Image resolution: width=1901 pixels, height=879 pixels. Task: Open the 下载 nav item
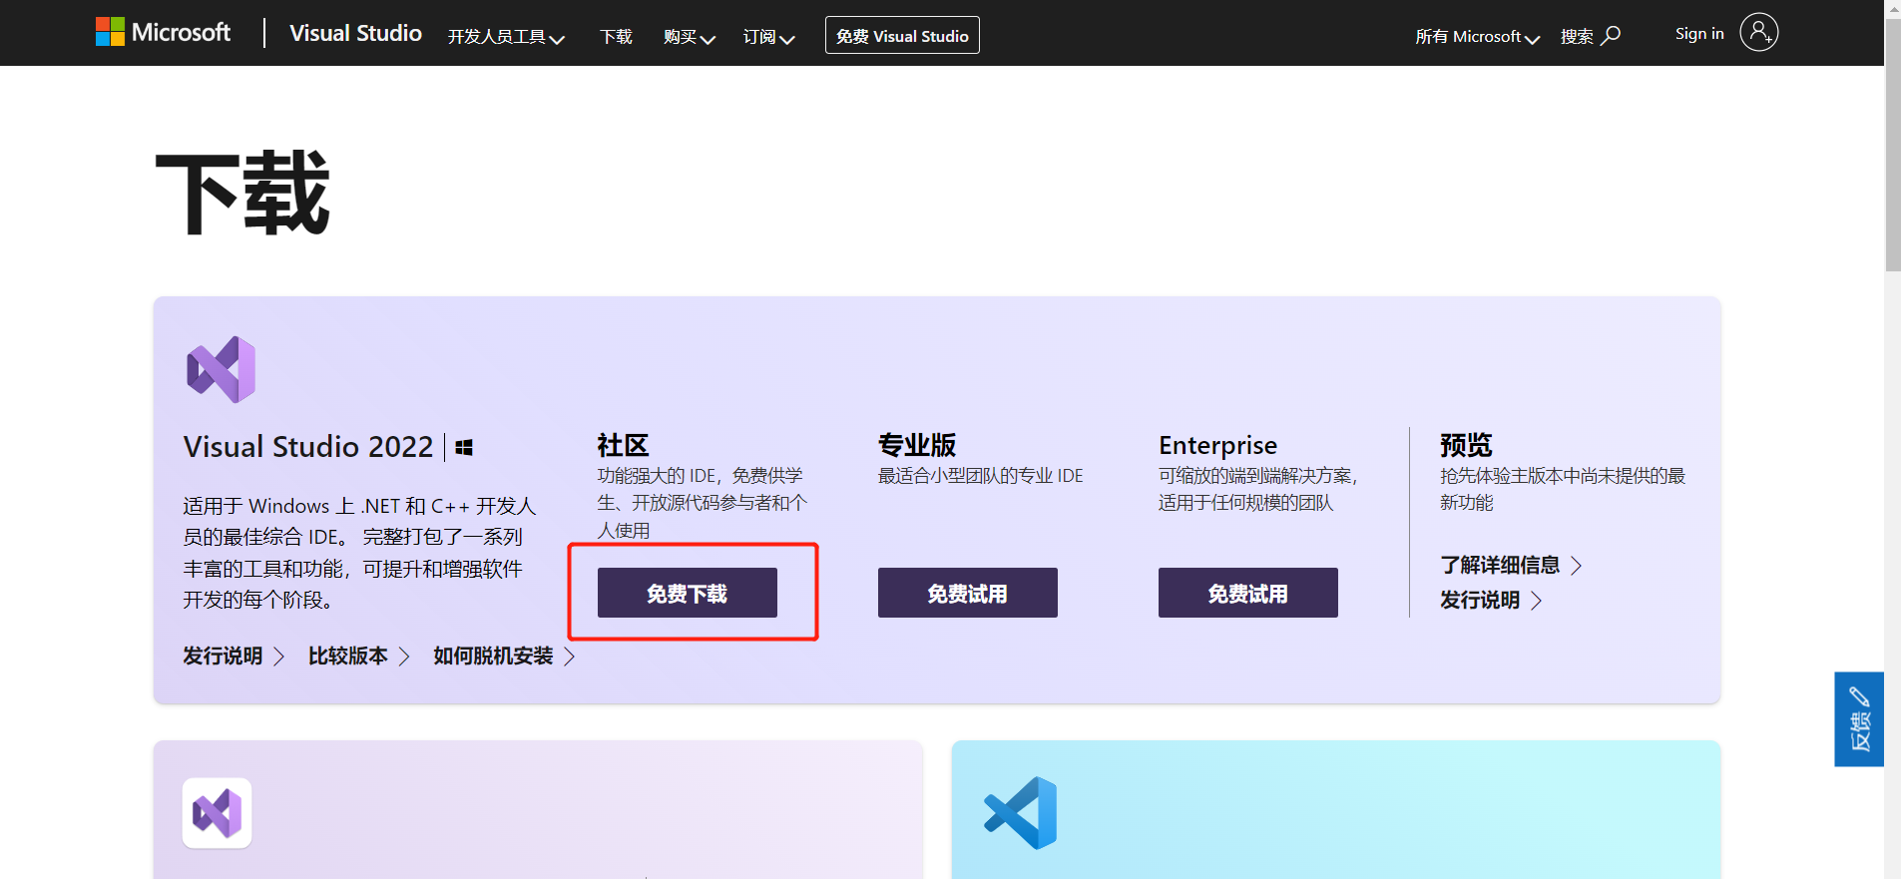(616, 37)
